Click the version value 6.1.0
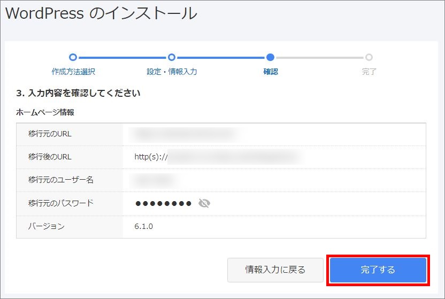445x299 pixels. pos(143,226)
